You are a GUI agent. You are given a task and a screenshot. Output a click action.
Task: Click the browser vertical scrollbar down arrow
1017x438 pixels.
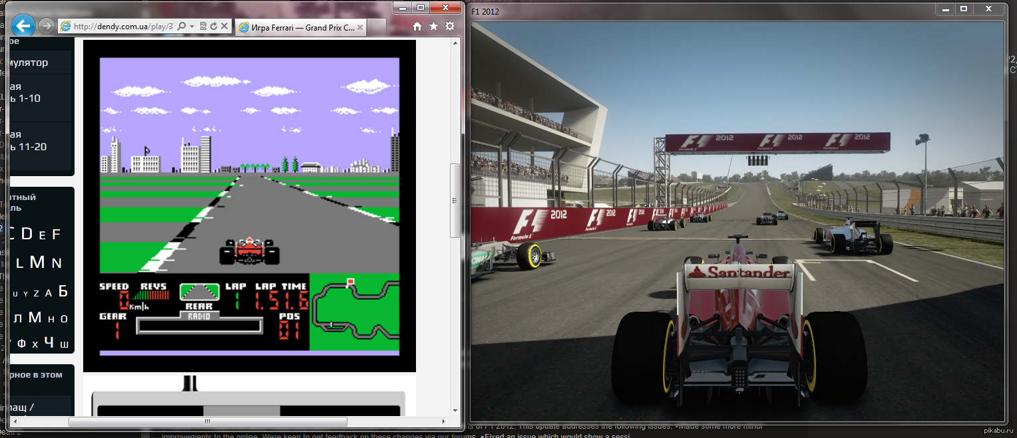(x=455, y=410)
